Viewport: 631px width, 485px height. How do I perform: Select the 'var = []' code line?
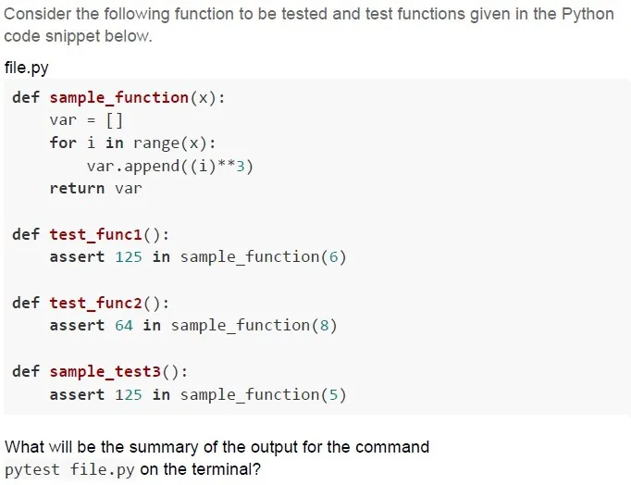coord(86,120)
